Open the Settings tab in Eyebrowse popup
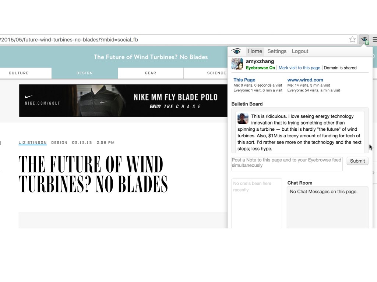 coord(277,51)
